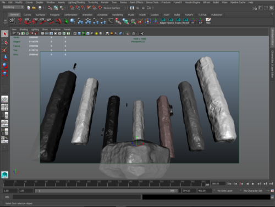Click the playback end field showing 394.00
The height and width of the screenshot is (207, 275).
(x=189, y=191)
